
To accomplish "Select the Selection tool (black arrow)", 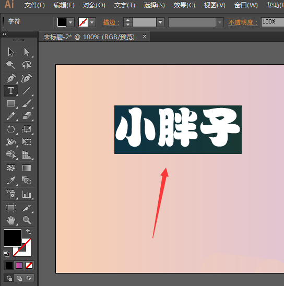I will [11, 52].
